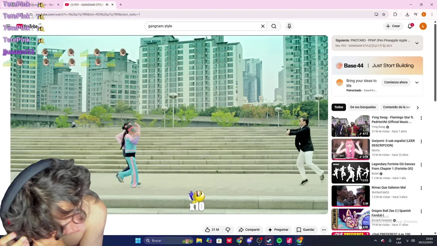The width and height of the screenshot is (437, 246).
Task: Open the Windows Start menu
Action: click(x=138, y=241)
